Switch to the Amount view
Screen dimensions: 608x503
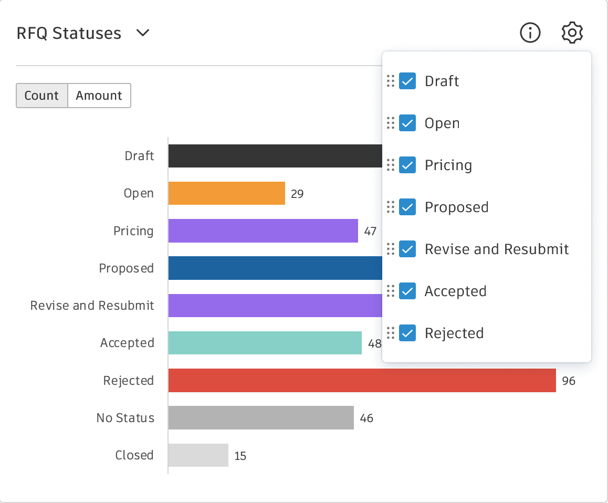tap(99, 96)
